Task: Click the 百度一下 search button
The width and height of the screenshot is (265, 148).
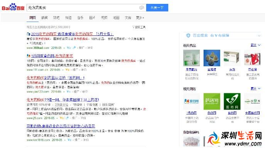Action: (x=157, y=8)
